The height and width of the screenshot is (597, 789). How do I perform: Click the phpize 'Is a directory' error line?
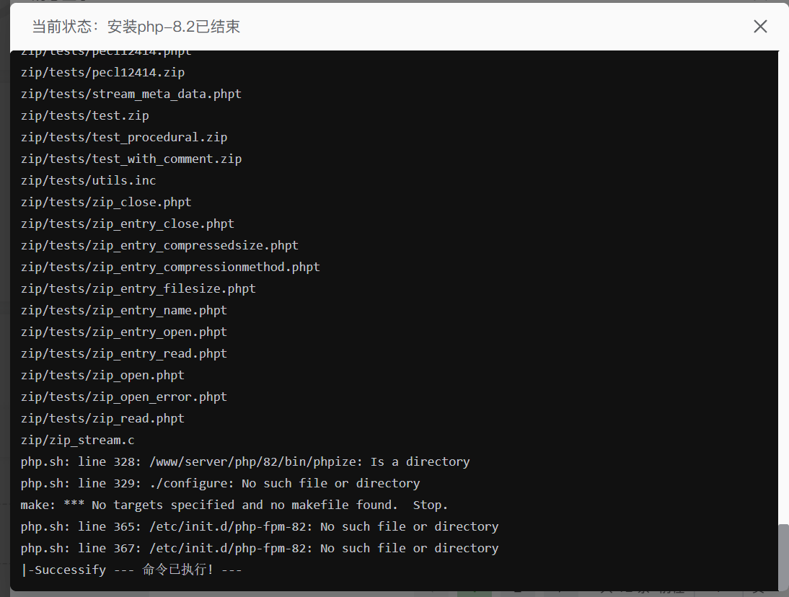[x=245, y=461]
